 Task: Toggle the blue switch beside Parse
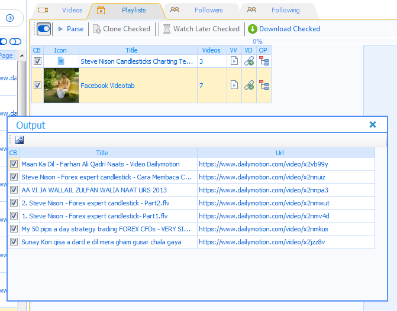pos(44,29)
